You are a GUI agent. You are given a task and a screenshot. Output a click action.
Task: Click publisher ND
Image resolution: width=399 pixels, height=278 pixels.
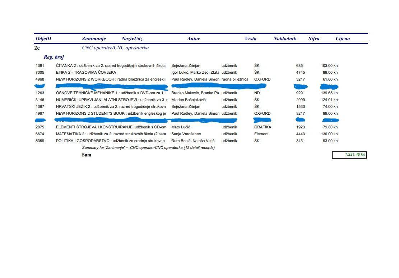click(x=257, y=93)
